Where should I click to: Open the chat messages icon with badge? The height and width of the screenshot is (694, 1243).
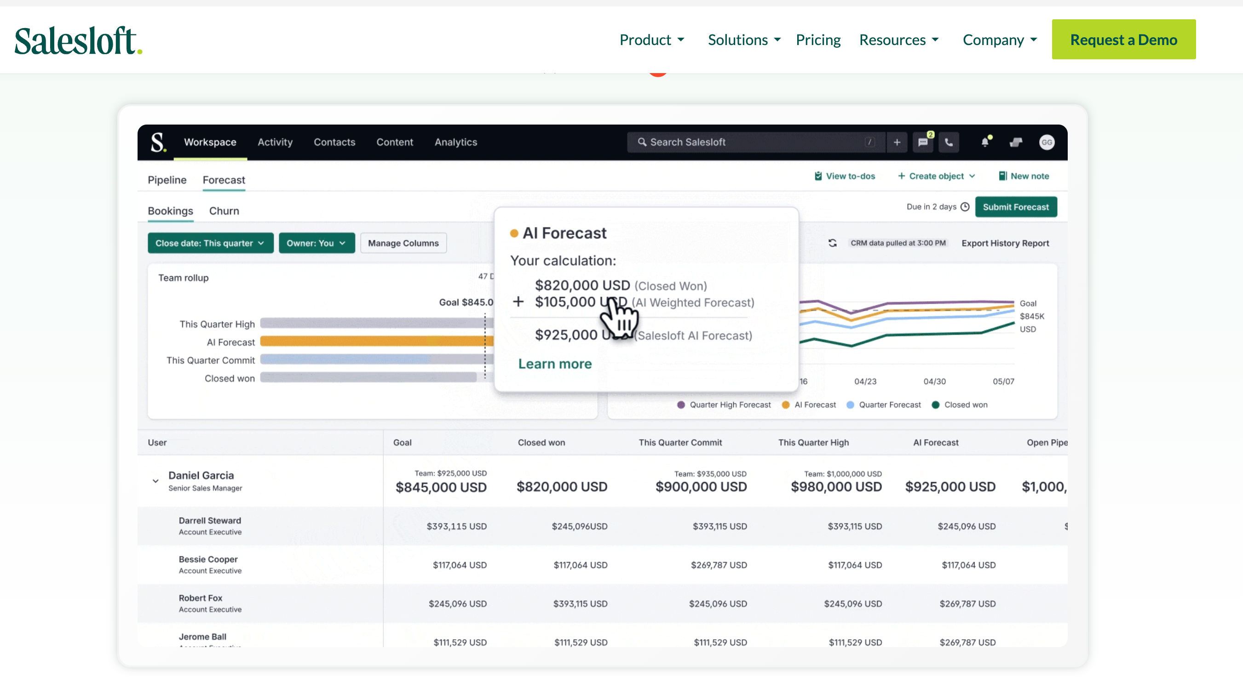923,142
